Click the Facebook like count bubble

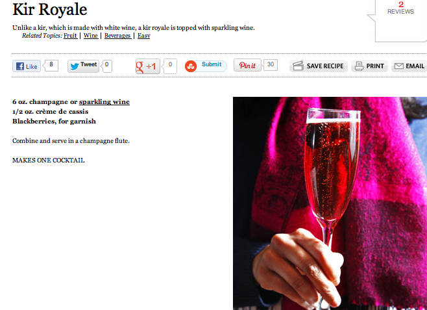(51, 66)
